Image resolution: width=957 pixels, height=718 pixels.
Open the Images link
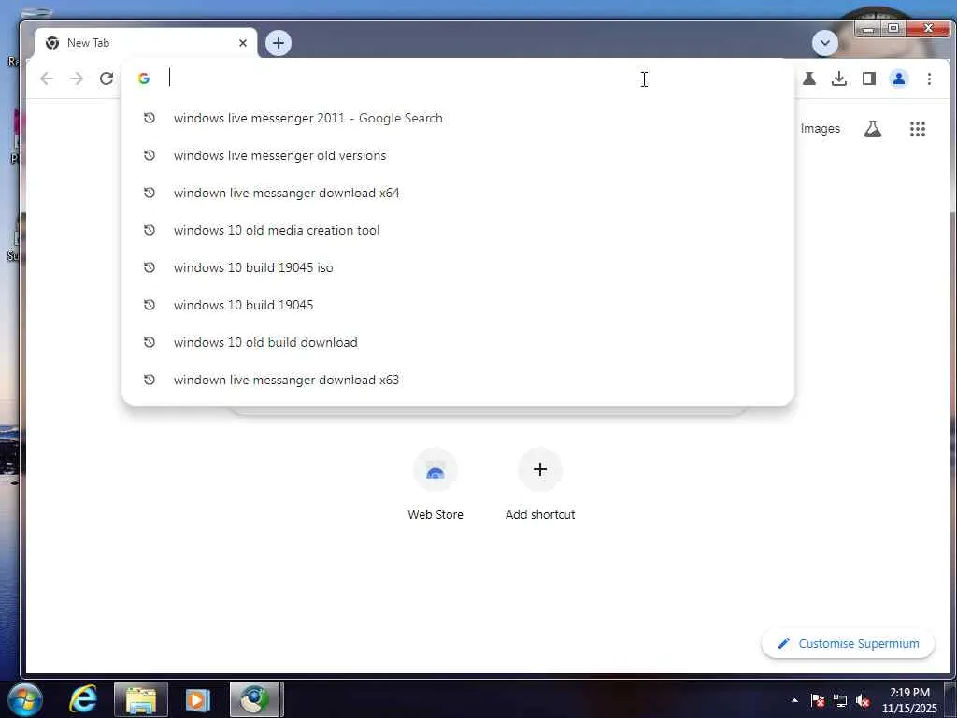820,128
